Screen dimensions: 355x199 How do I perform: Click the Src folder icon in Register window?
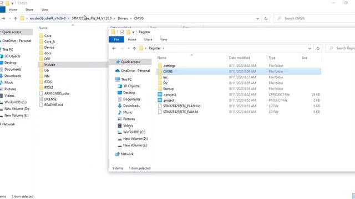click(x=160, y=83)
